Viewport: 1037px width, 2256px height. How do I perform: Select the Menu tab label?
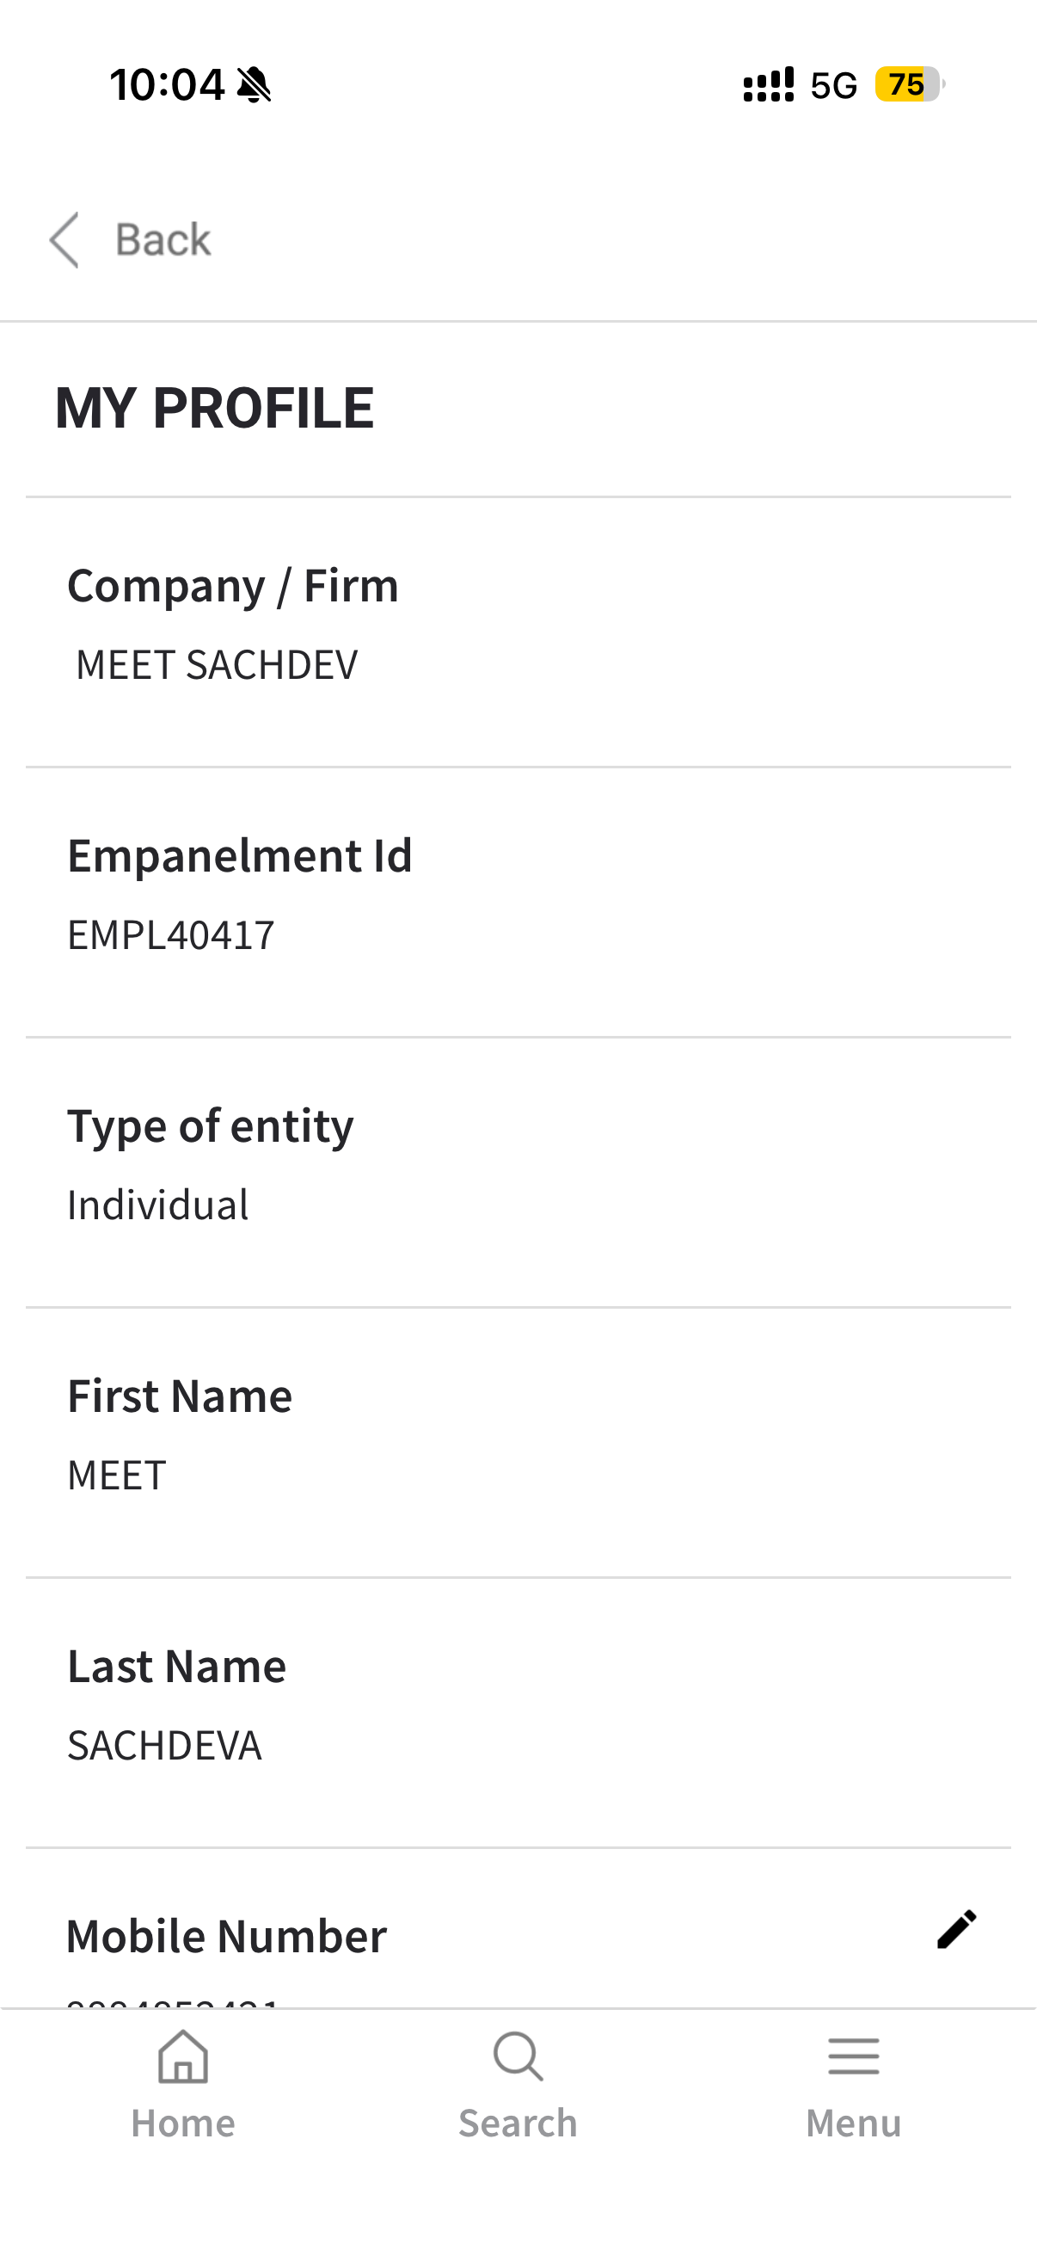853,2123
